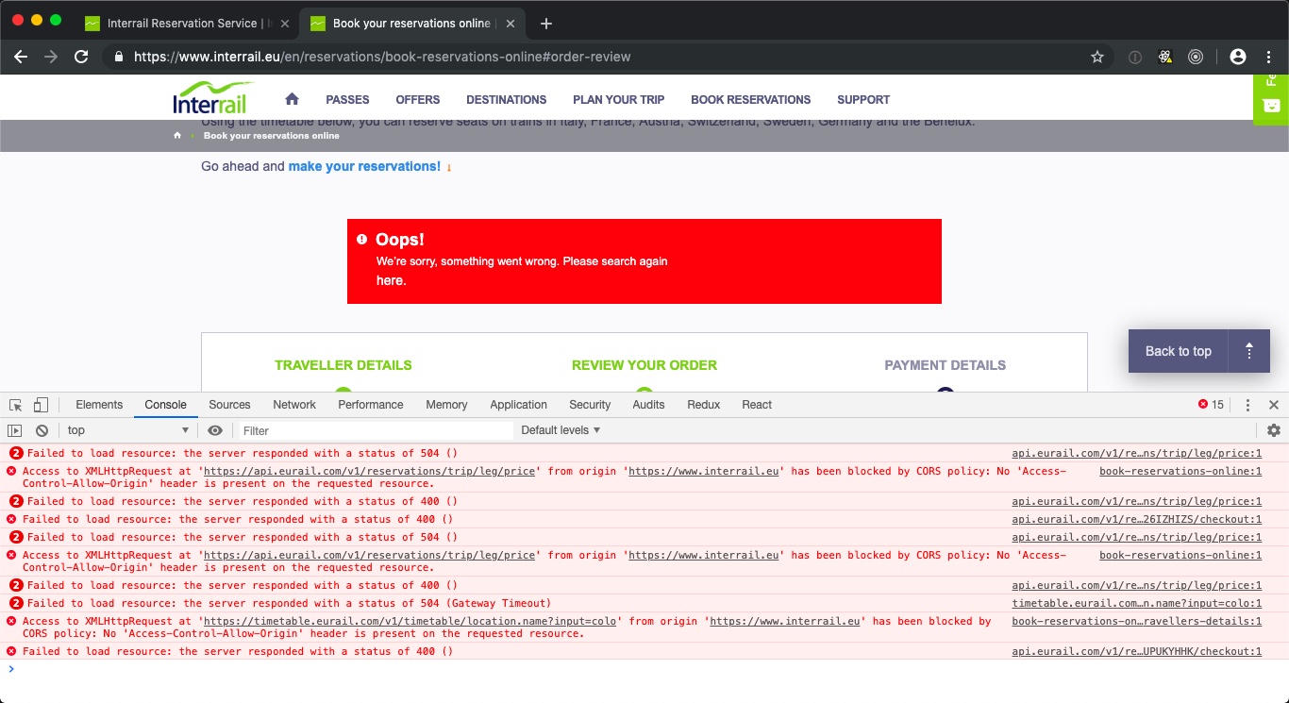Viewport: 1289px width, 703px height.
Task: Select PAYMENT DETAILS step
Action: (x=946, y=365)
